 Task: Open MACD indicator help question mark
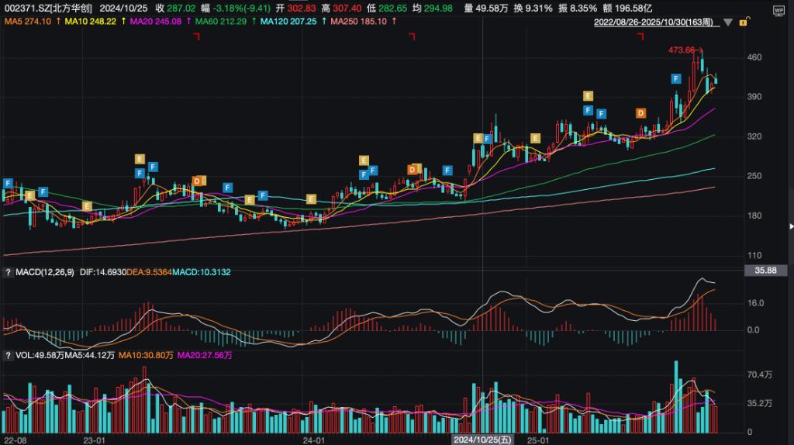tap(8, 272)
